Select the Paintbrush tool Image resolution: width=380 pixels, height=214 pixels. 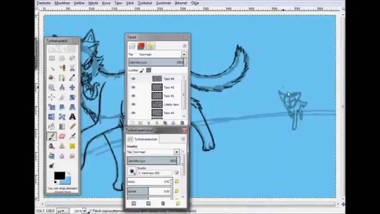click(x=52, y=136)
